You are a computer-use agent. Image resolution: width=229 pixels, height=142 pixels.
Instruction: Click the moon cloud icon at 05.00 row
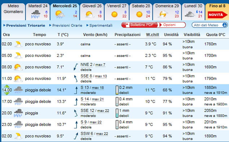tap(18, 55)
